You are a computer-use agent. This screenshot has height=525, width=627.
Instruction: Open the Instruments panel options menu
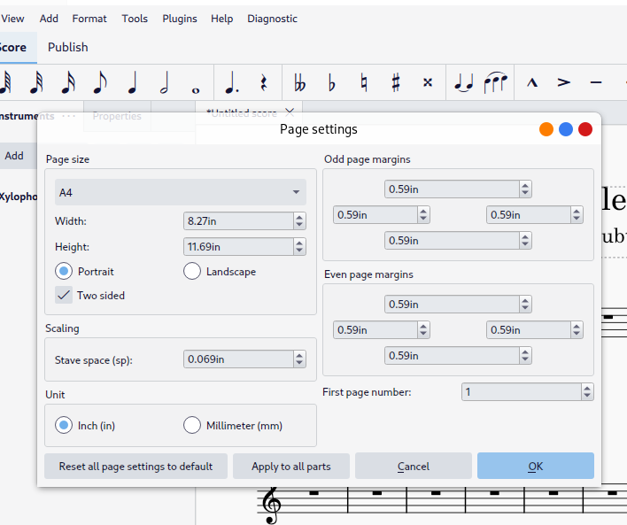[x=69, y=116]
